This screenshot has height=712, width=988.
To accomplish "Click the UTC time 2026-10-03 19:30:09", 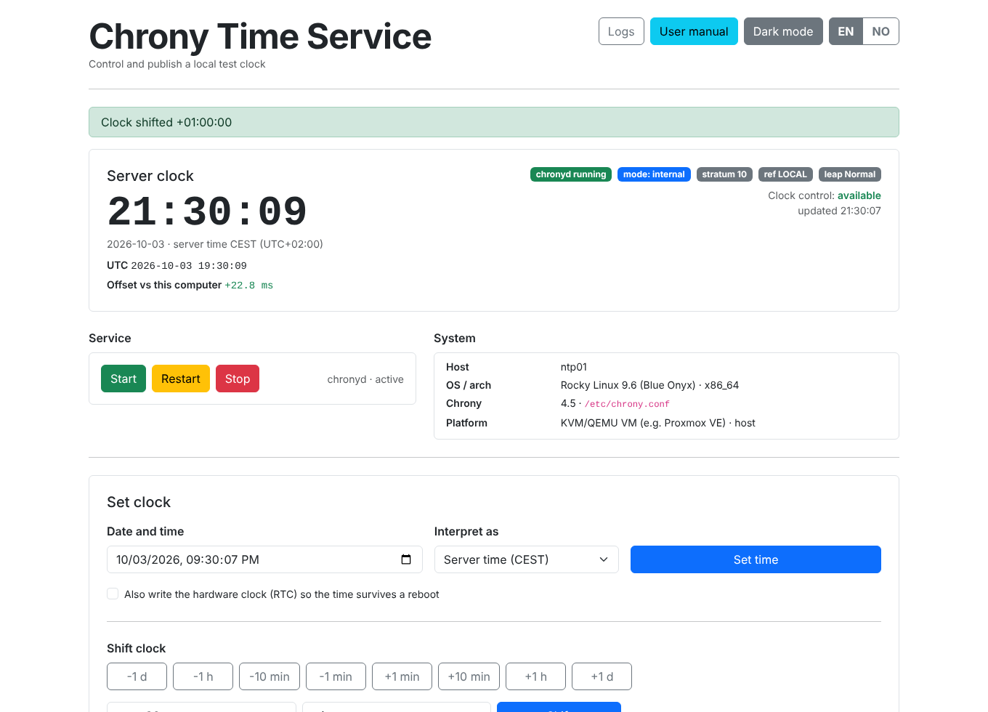I will [189, 266].
